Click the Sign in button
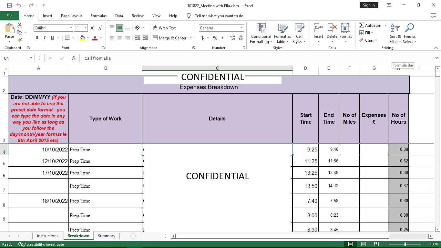 (x=369, y=5)
